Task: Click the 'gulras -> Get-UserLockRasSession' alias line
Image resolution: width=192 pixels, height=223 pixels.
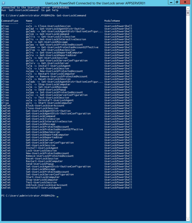Action: click(x=50, y=50)
